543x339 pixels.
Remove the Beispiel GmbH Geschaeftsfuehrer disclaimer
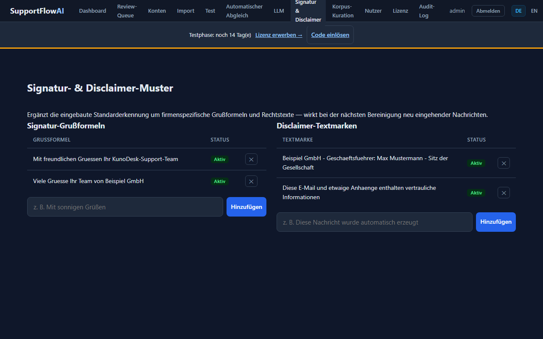pos(504,163)
